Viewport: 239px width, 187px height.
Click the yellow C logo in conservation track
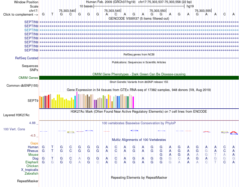pyautogui.click(x=71, y=132)
